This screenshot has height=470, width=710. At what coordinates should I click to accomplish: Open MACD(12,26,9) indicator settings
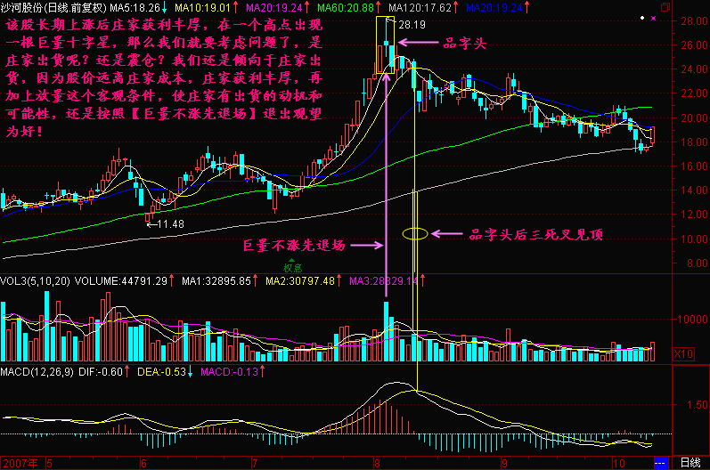37,370
